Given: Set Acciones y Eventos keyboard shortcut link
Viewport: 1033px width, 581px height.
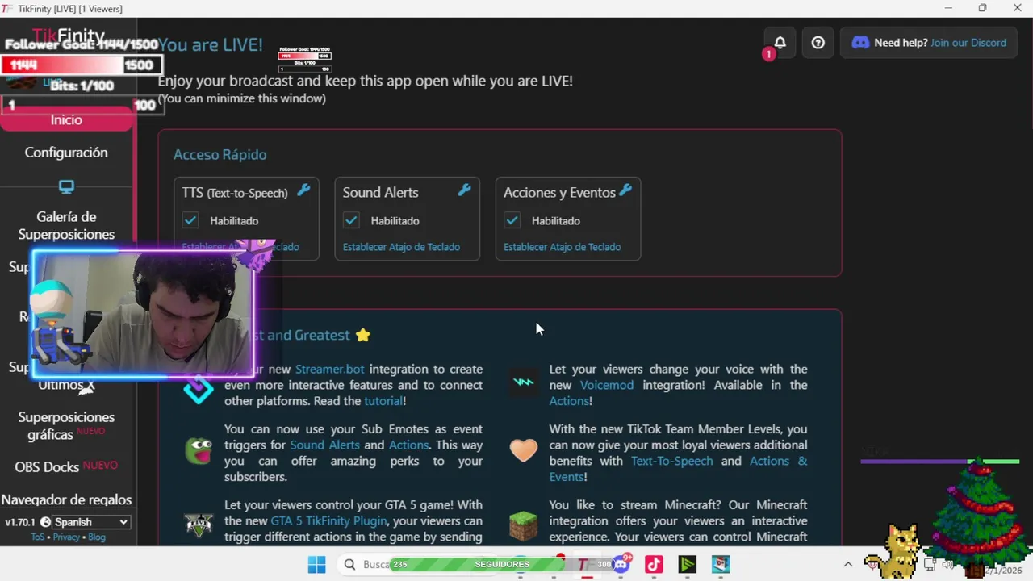Looking at the screenshot, I should click(x=563, y=247).
